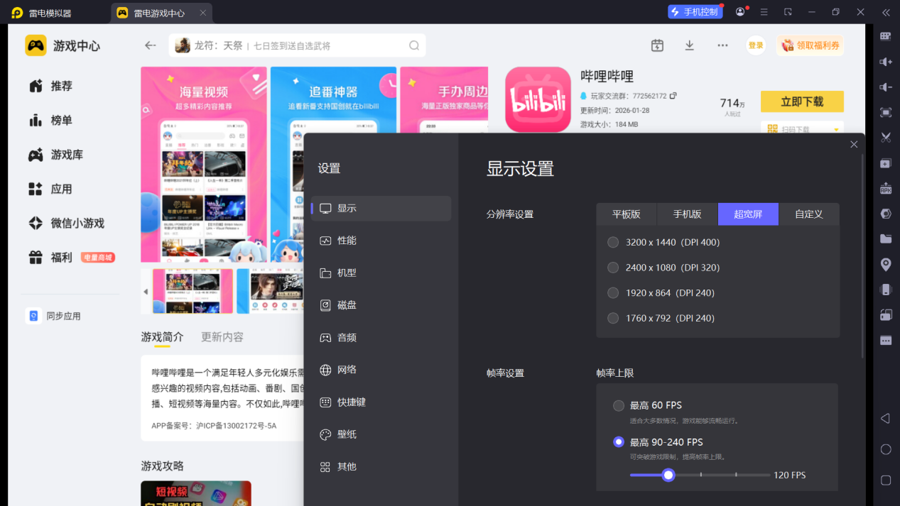Collapse the right sidebar with double chevron
The height and width of the screenshot is (506, 900).
(x=886, y=12)
